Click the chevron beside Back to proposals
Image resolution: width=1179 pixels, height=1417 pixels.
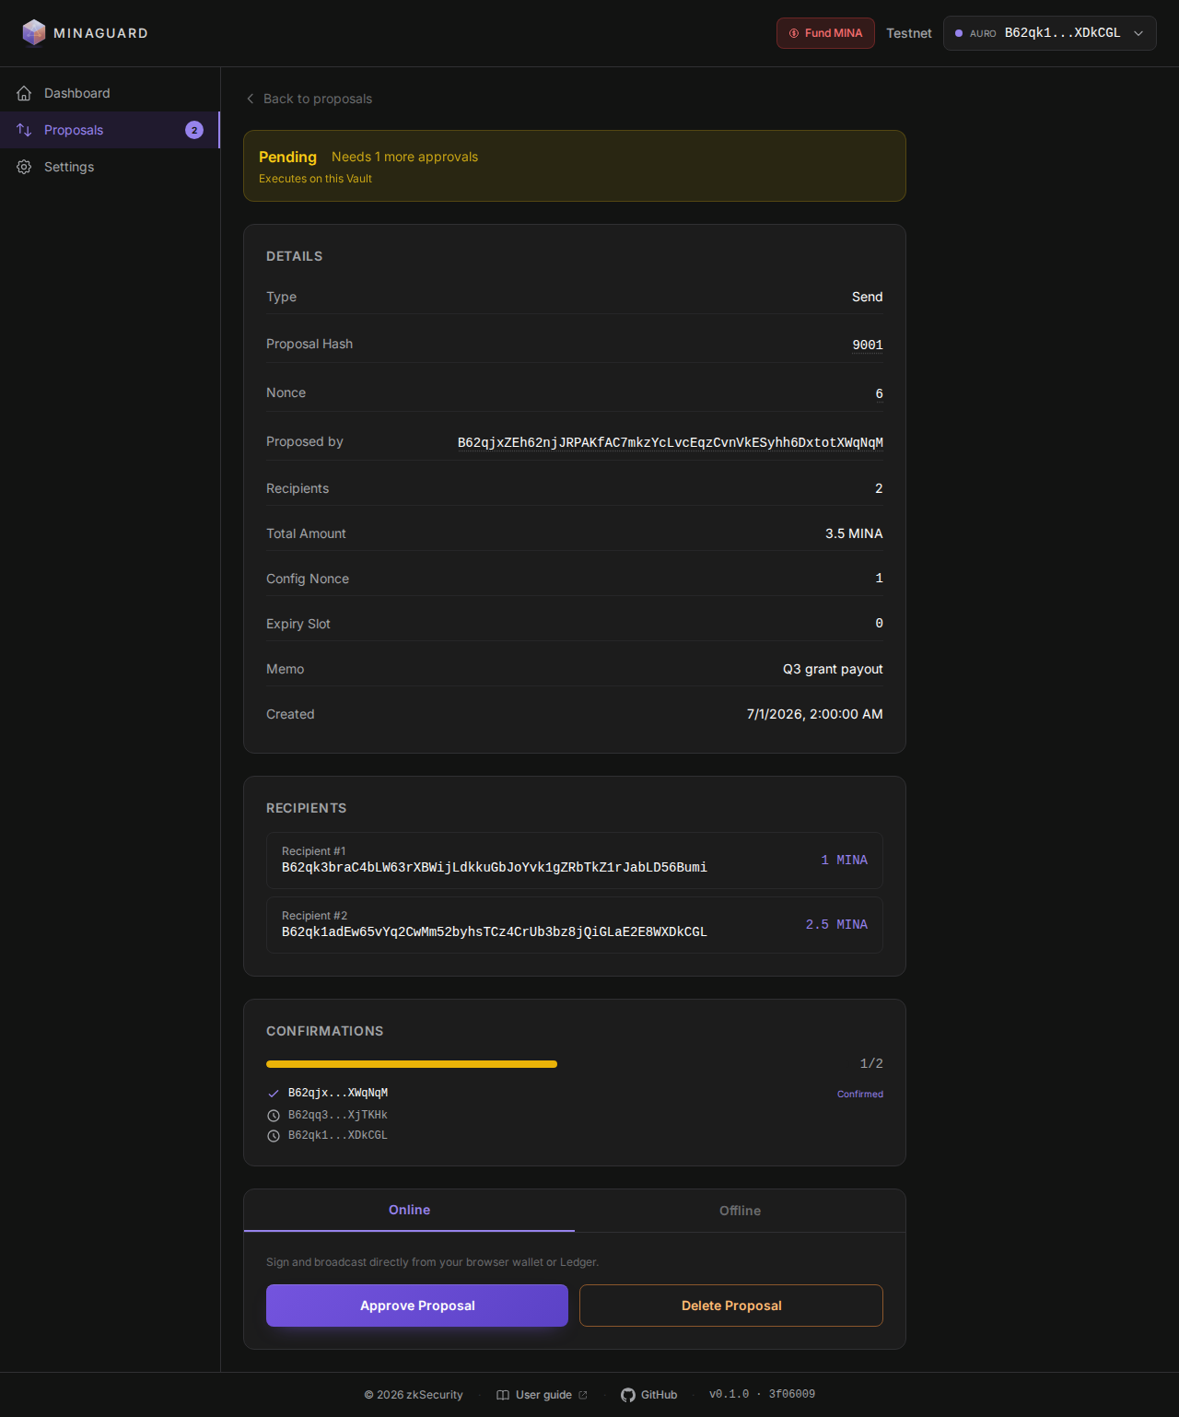(x=251, y=99)
